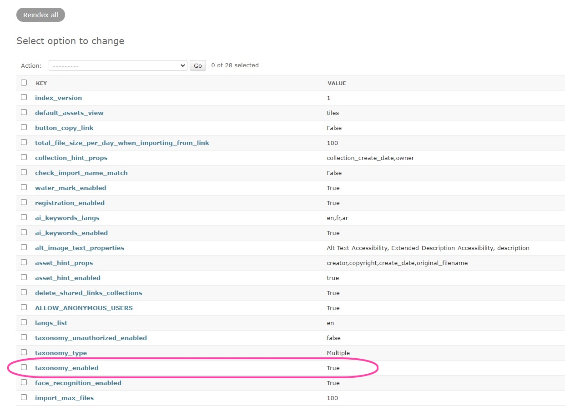Check the taxonomy_enabled row checkbox
Viewport: 565px width, 406px height.
point(24,367)
